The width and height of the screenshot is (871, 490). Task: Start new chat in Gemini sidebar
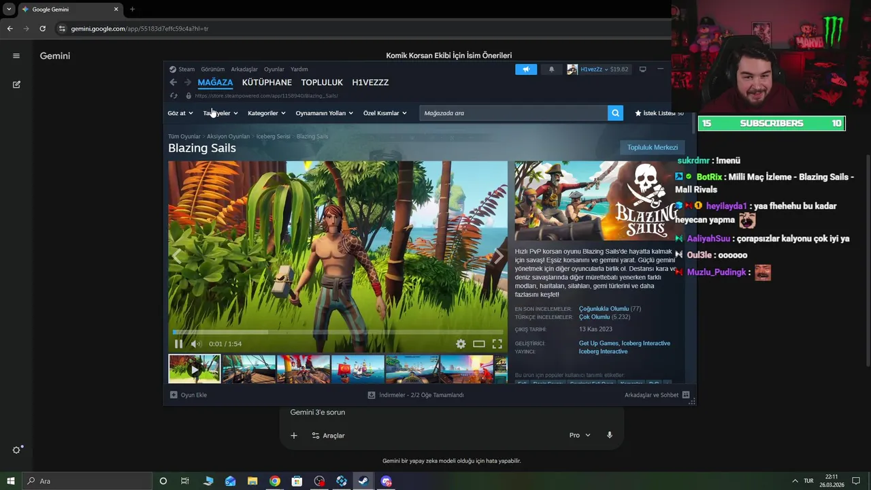pos(16,84)
